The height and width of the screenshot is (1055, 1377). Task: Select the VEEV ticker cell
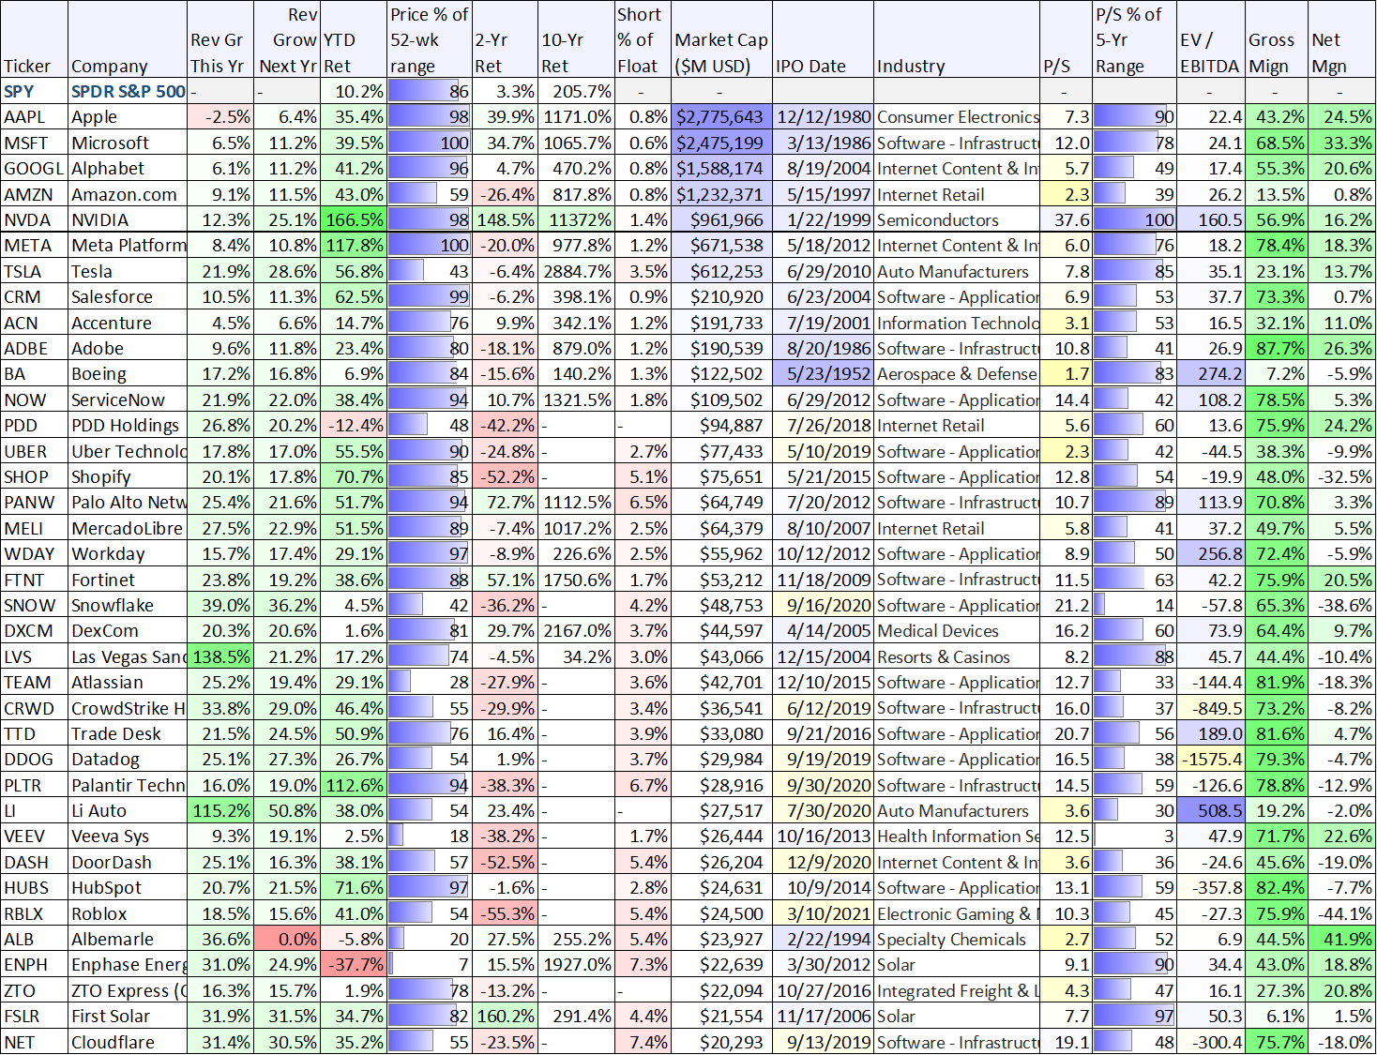point(34,836)
